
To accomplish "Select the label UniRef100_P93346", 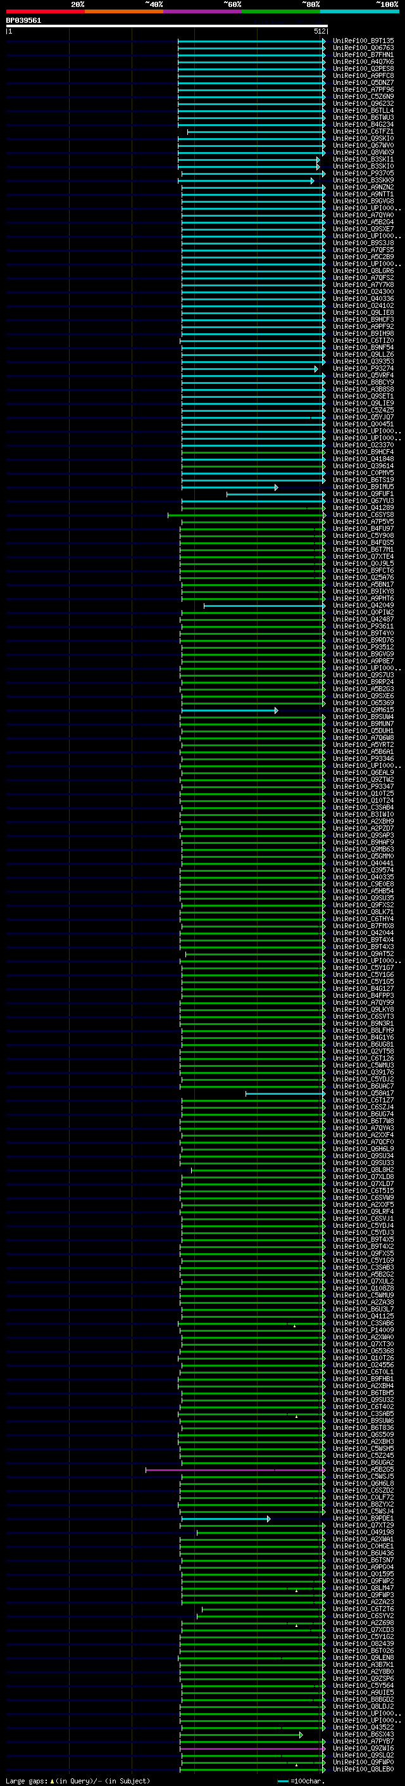I will 363,759.
